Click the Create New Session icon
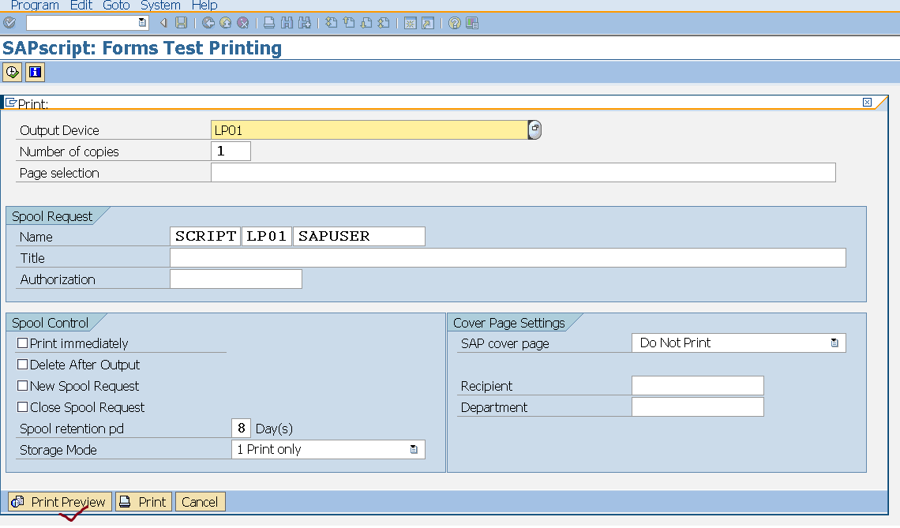The height and width of the screenshot is (528, 900). tap(410, 23)
